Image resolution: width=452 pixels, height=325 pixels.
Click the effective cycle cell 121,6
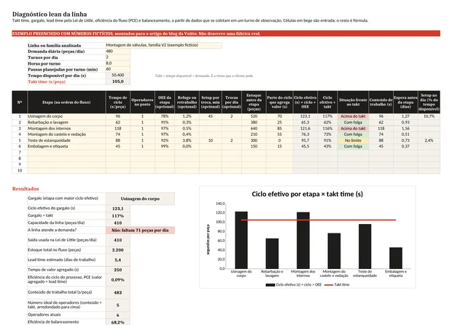[305, 129]
